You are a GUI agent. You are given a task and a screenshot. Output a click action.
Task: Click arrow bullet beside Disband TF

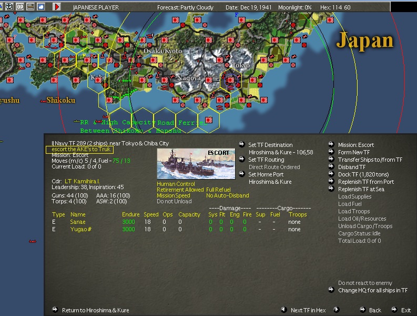tap(331, 166)
